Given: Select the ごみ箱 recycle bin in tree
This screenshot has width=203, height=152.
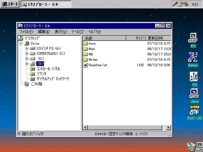Looking at the screenshot, I should click(x=27, y=84).
